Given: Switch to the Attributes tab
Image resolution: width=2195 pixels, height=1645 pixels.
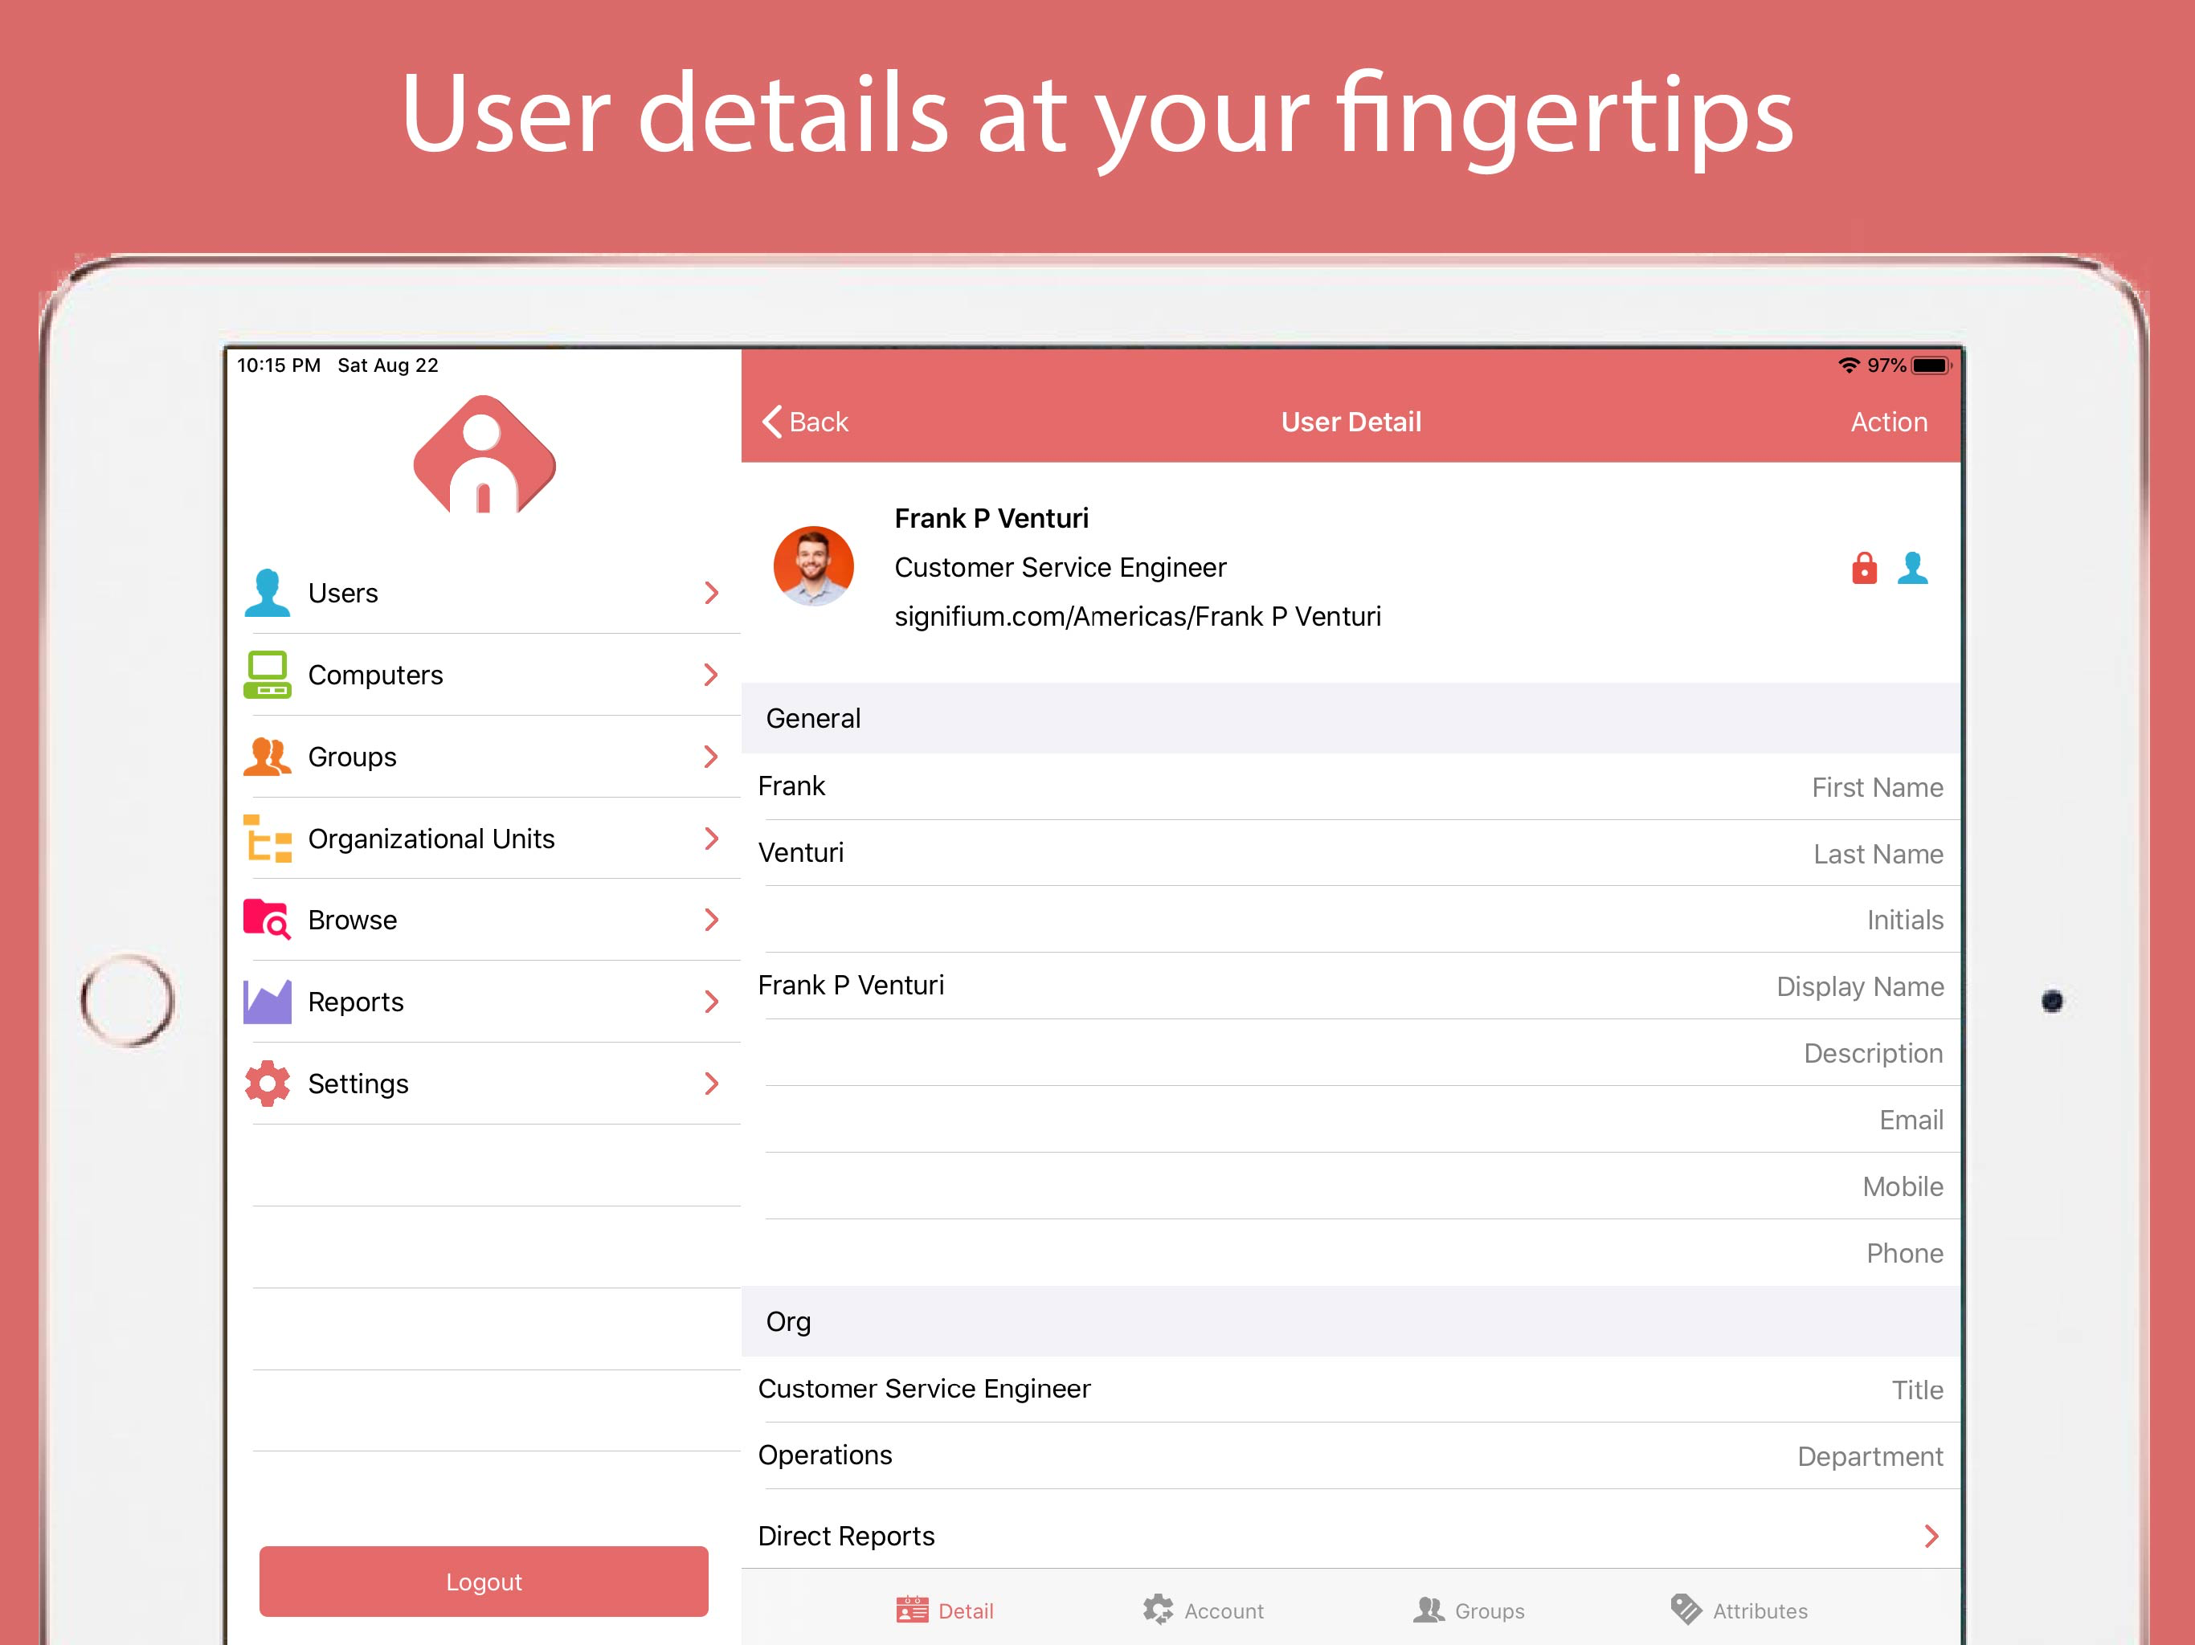Looking at the screenshot, I should (1739, 1610).
